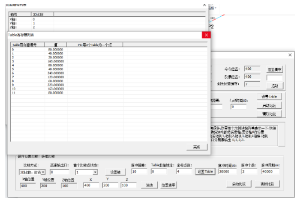Click the 剩余比较缓存 field showing 7

[x=252, y=84]
